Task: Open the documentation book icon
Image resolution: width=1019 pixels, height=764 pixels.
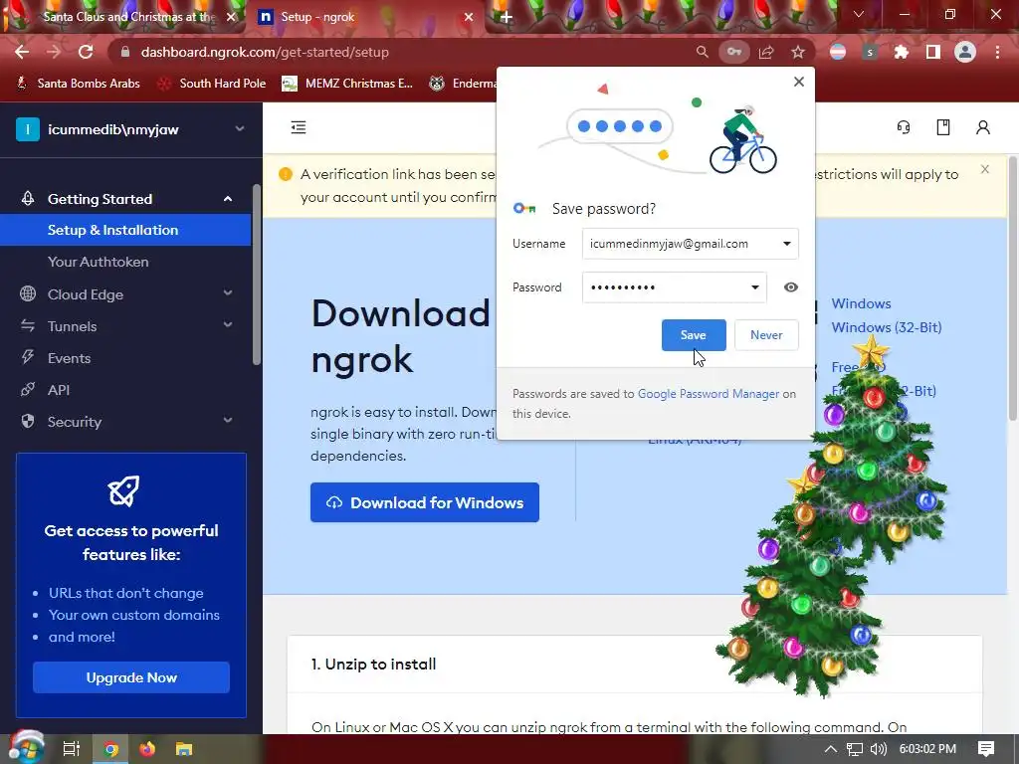Action: (943, 127)
